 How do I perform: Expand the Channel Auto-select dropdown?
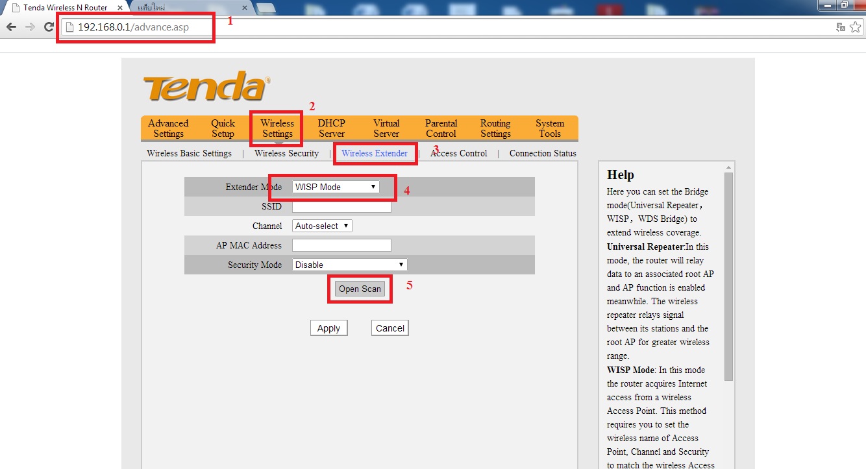[322, 226]
